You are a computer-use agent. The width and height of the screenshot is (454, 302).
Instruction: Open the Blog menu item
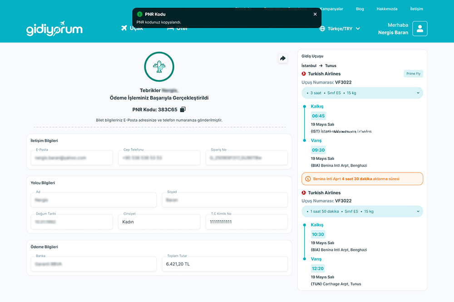tap(360, 9)
